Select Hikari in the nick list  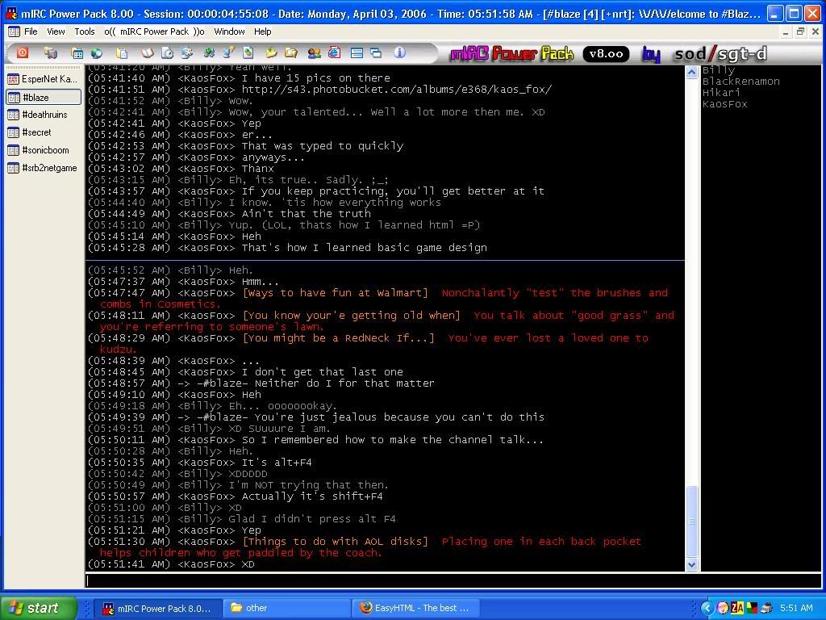[721, 92]
